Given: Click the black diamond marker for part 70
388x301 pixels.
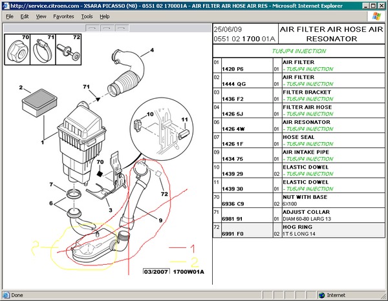Looking at the screenshot, I should [100, 174].
